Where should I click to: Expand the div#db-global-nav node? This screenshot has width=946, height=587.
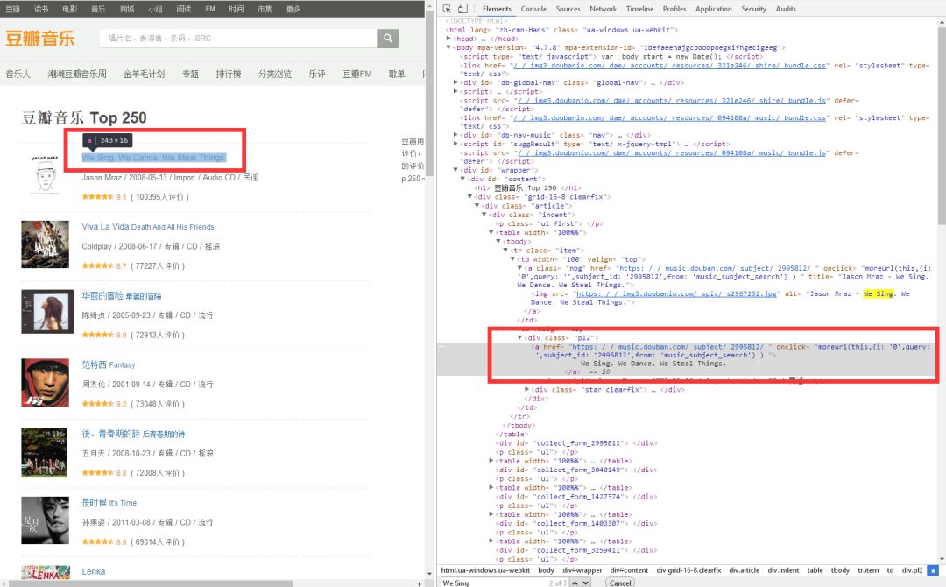(455, 82)
